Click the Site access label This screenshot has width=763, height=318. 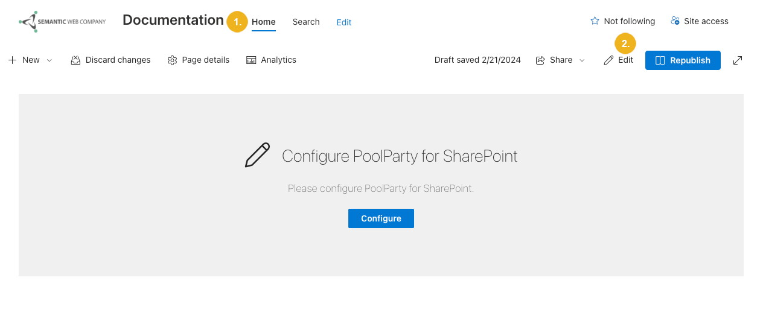point(706,21)
